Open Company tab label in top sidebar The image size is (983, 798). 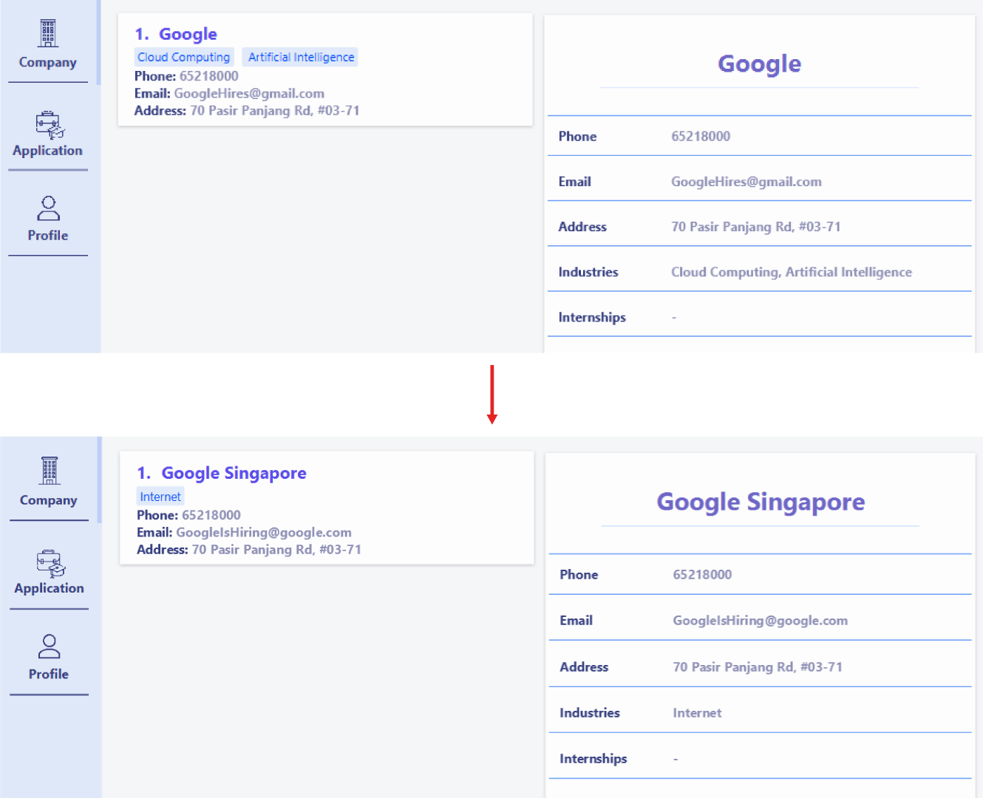(x=48, y=63)
